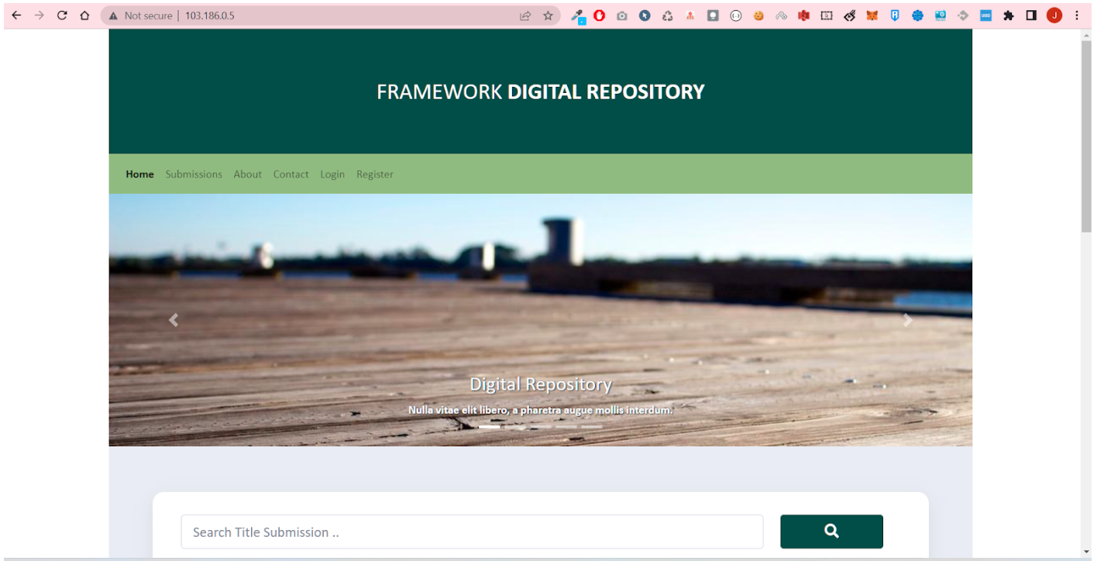Open the Submissions nav link
Viewport: 1097px width, 561px height.
click(x=194, y=174)
